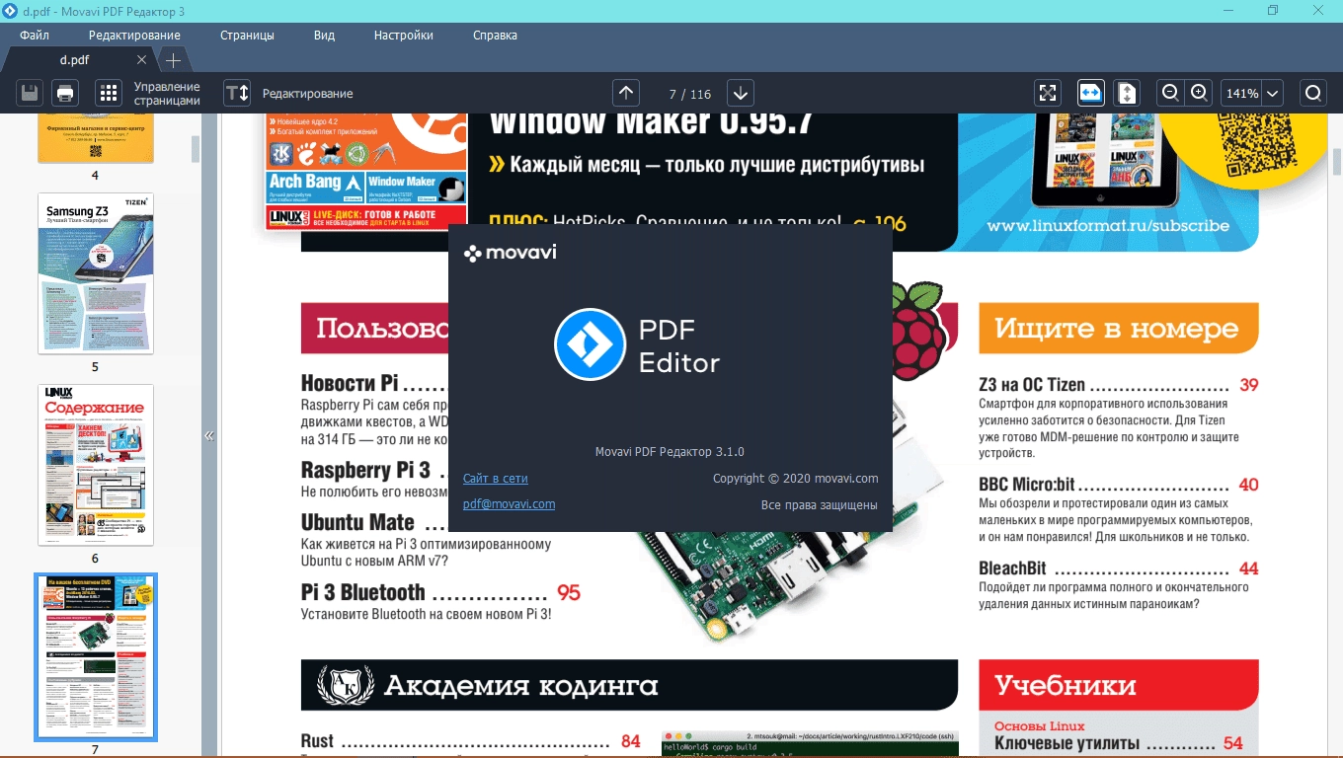Click the Ищите в номере banner
This screenshot has height=758, width=1343.
point(1119,329)
